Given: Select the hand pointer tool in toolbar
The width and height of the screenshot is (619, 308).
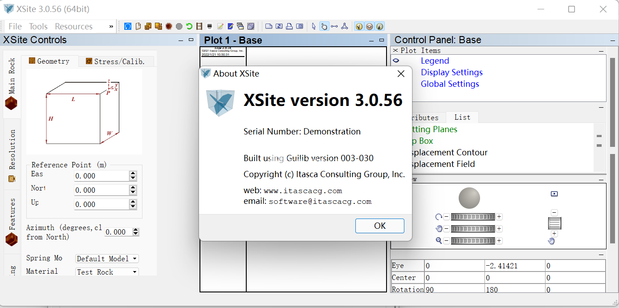Looking at the screenshot, I should 324,26.
